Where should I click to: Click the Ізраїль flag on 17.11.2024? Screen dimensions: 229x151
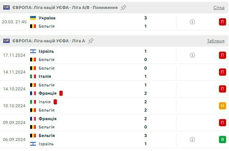point(33,51)
